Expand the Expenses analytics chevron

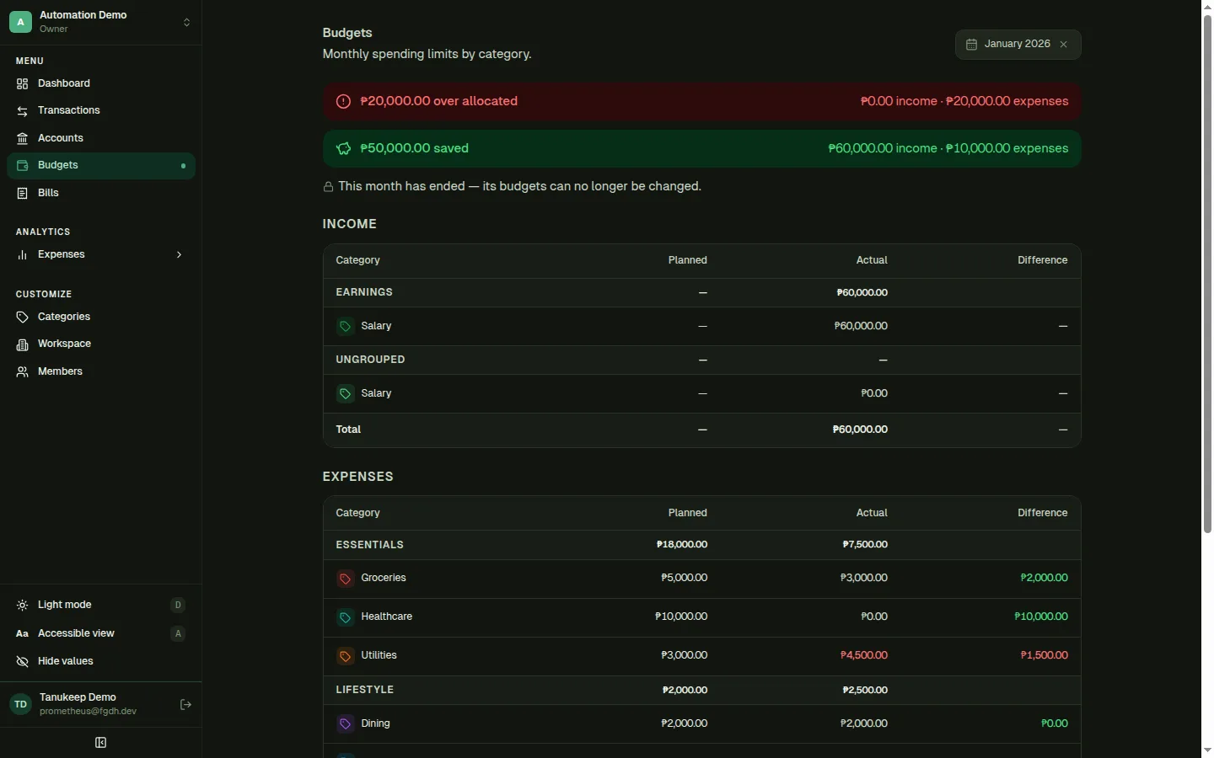[179, 254]
